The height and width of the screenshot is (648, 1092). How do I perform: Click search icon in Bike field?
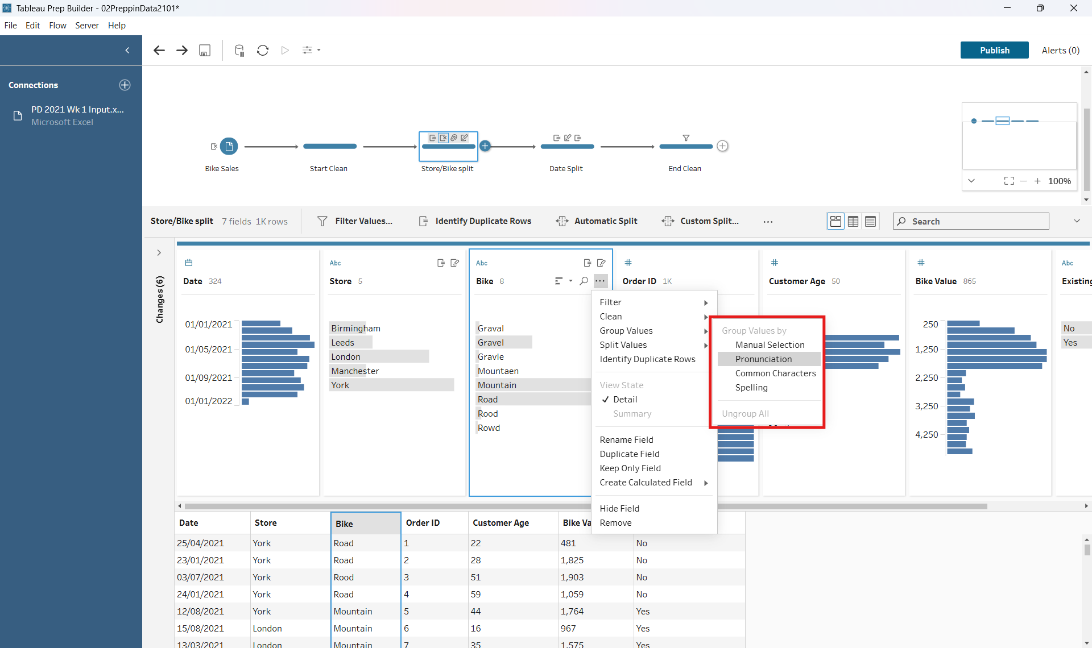(584, 281)
